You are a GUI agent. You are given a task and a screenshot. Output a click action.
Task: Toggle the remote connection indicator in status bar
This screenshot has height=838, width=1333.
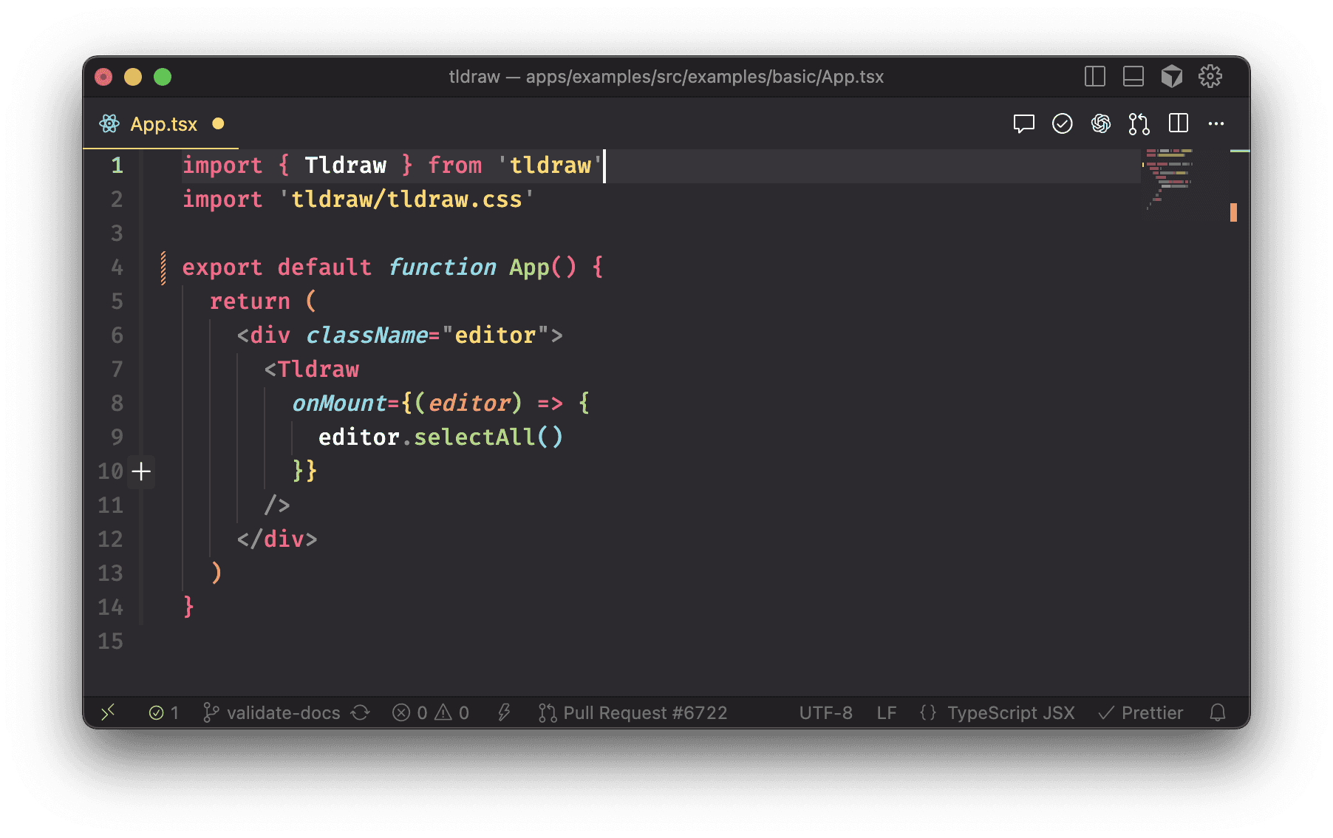coord(109,712)
